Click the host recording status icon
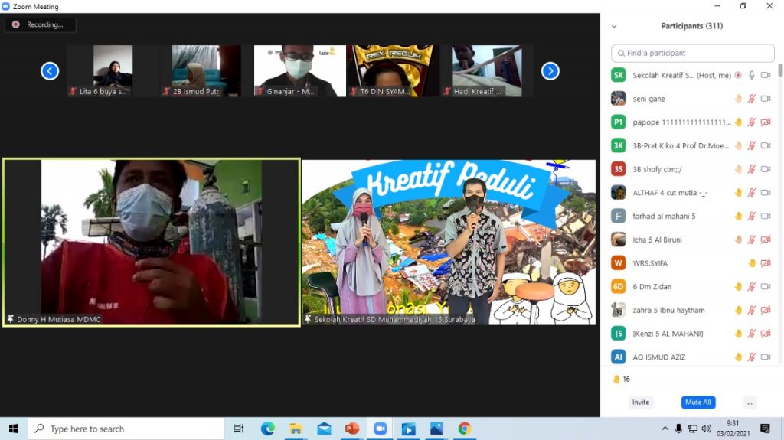The image size is (784, 440). (x=738, y=75)
